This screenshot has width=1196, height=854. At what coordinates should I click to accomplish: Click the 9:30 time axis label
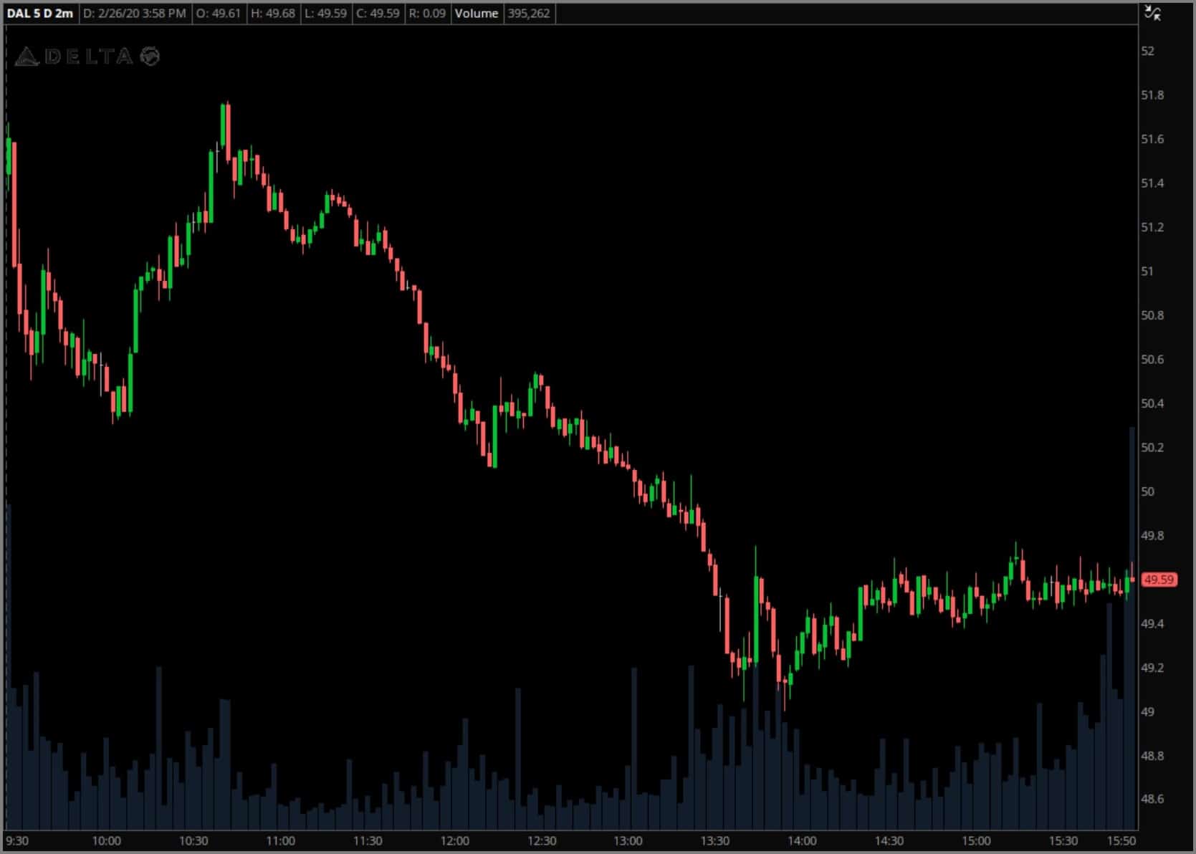(x=17, y=841)
